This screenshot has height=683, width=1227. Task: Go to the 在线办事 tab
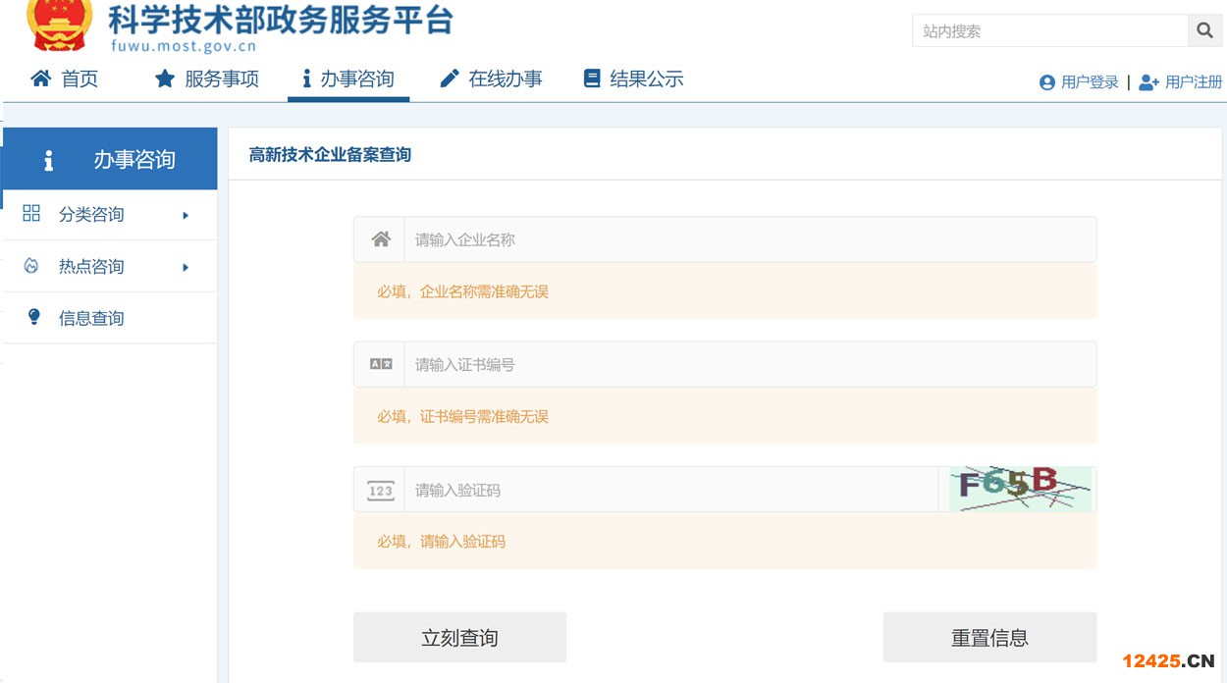[492, 79]
